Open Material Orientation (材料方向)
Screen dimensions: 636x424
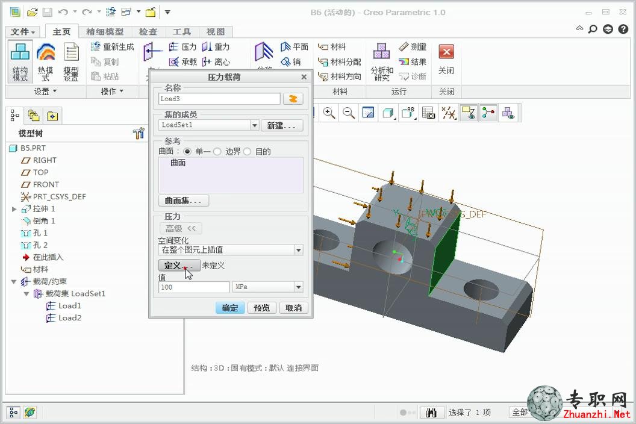[339, 76]
